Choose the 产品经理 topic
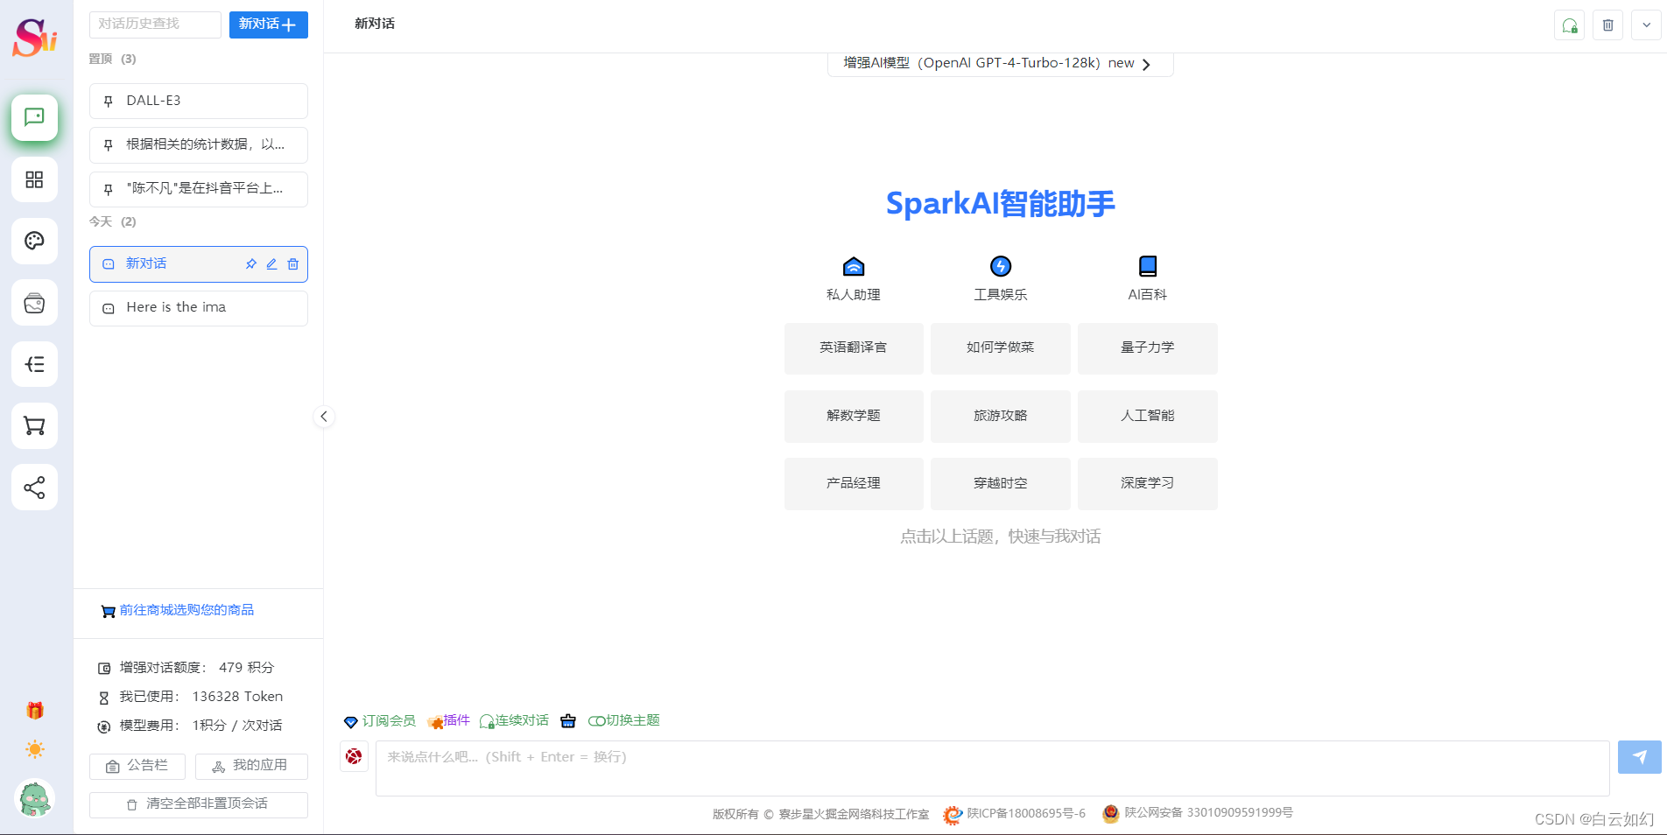Image resolution: width=1667 pixels, height=835 pixels. (854, 483)
